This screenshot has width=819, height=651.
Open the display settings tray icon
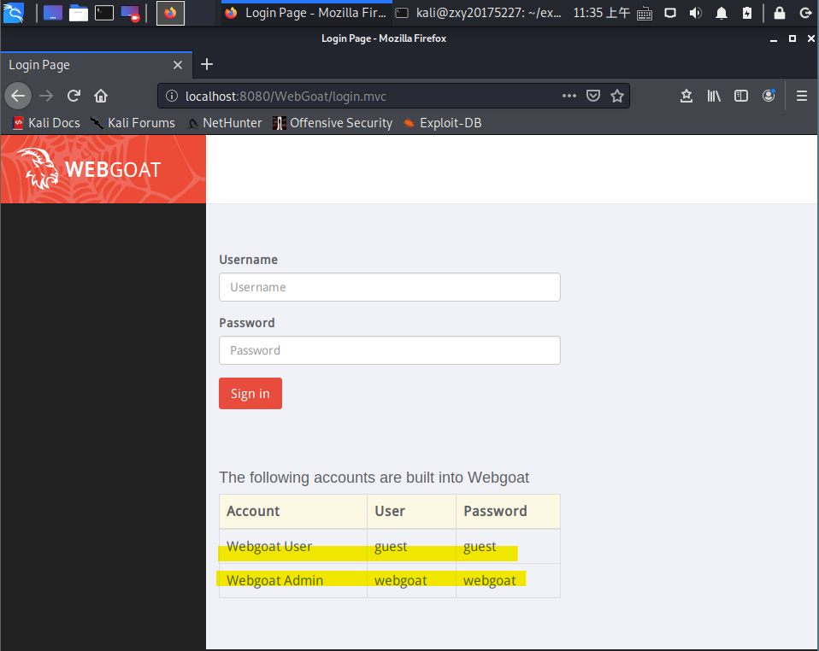pyautogui.click(x=670, y=13)
